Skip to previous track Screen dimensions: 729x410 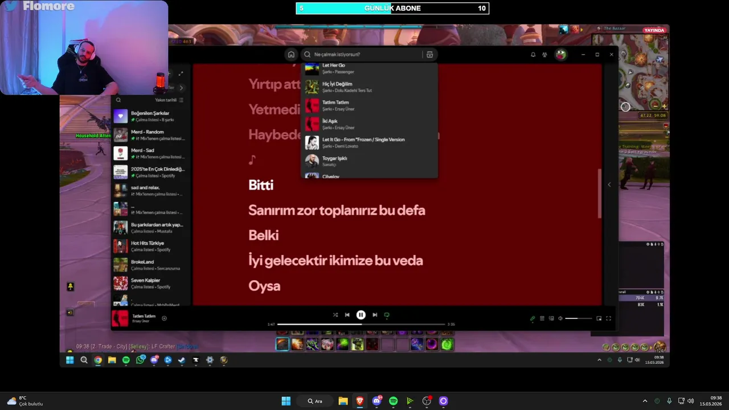347,315
